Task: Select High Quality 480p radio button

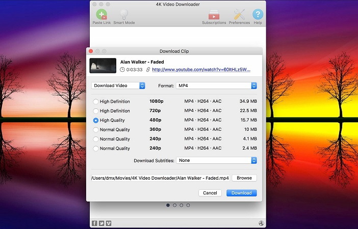Action: [x=96, y=120]
